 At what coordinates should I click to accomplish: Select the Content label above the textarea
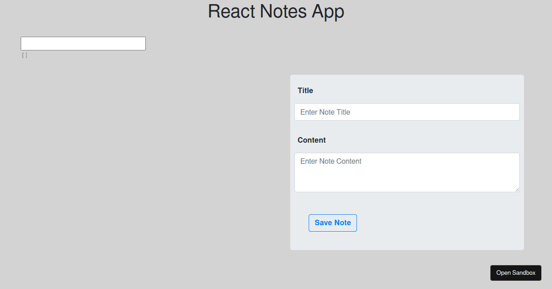311,140
